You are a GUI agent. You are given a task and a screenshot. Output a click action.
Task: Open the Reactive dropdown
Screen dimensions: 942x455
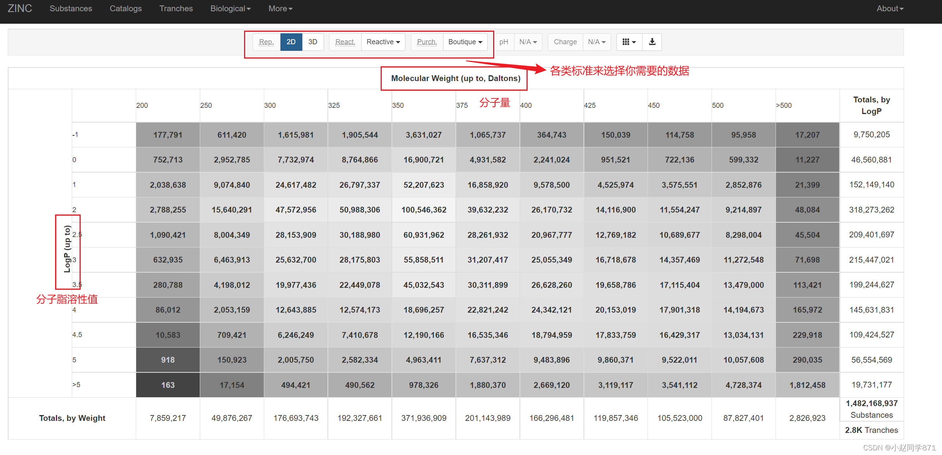coord(383,42)
